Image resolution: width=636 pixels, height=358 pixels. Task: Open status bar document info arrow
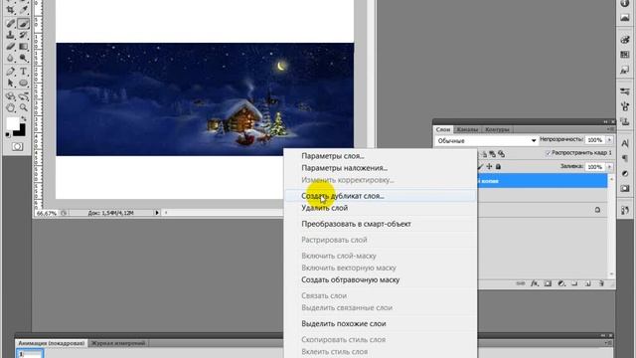[x=157, y=213]
